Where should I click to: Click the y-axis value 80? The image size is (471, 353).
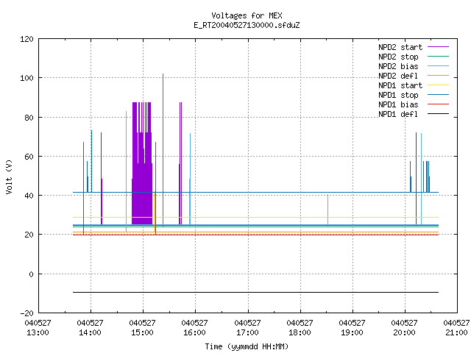(29, 118)
